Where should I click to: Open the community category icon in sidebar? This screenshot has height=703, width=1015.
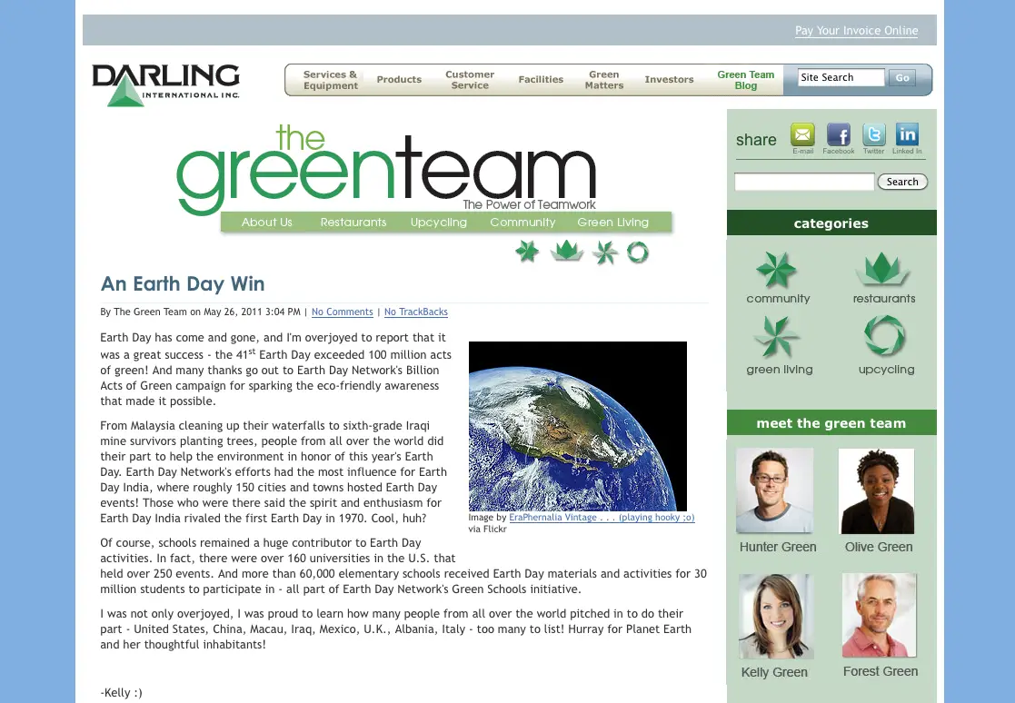(x=777, y=271)
